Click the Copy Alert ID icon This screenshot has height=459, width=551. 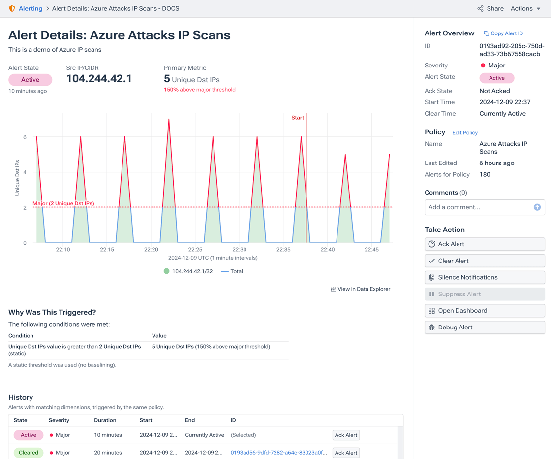pyautogui.click(x=486, y=33)
